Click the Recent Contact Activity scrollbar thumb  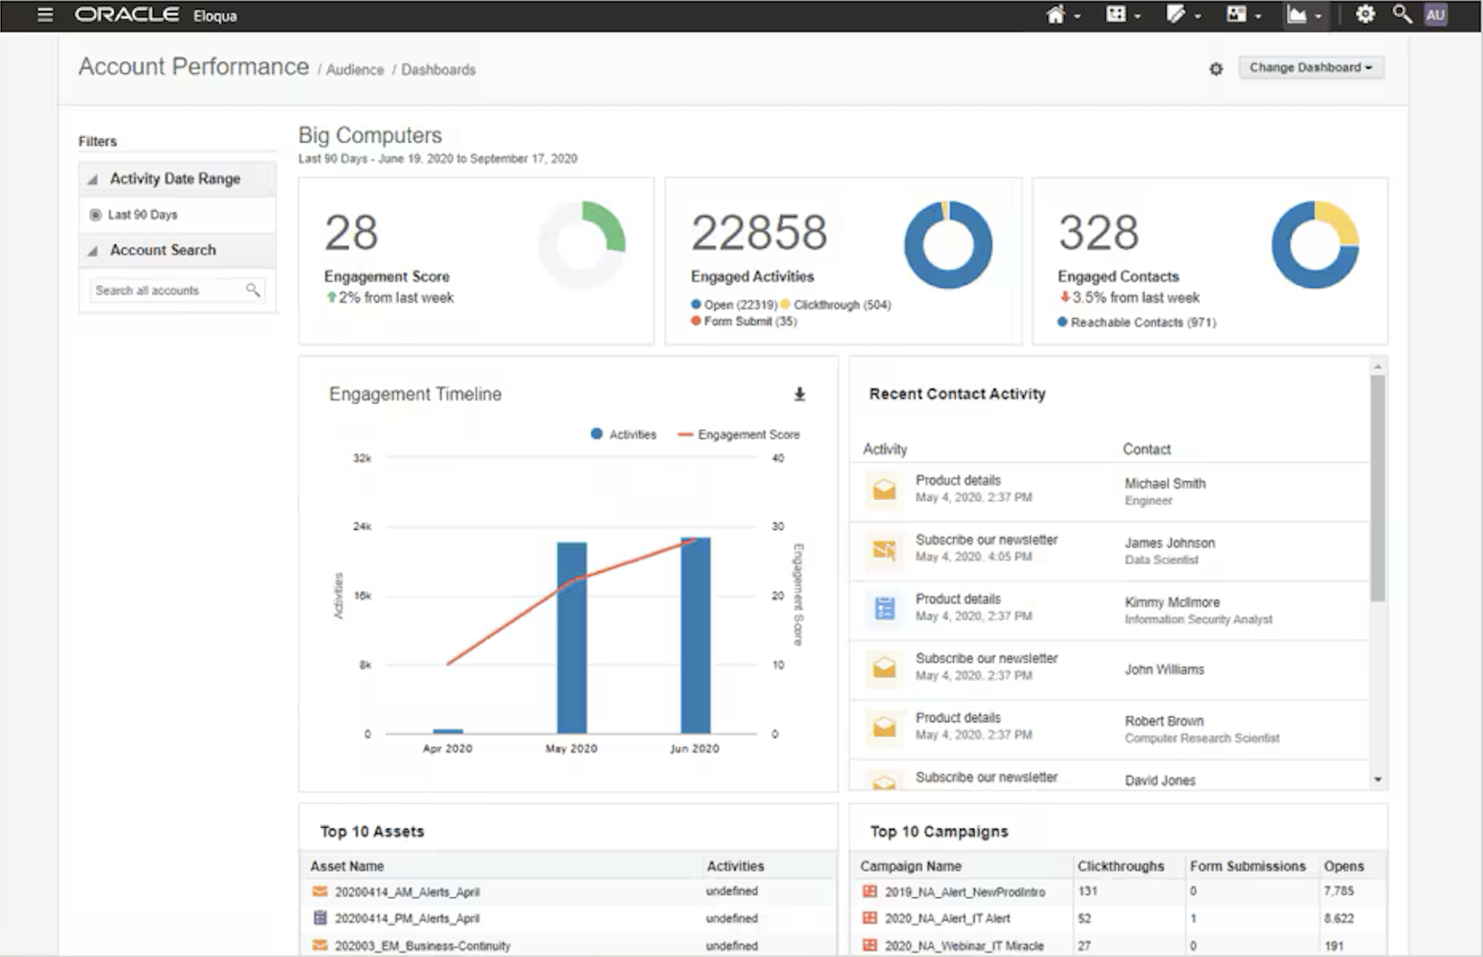click(1377, 488)
